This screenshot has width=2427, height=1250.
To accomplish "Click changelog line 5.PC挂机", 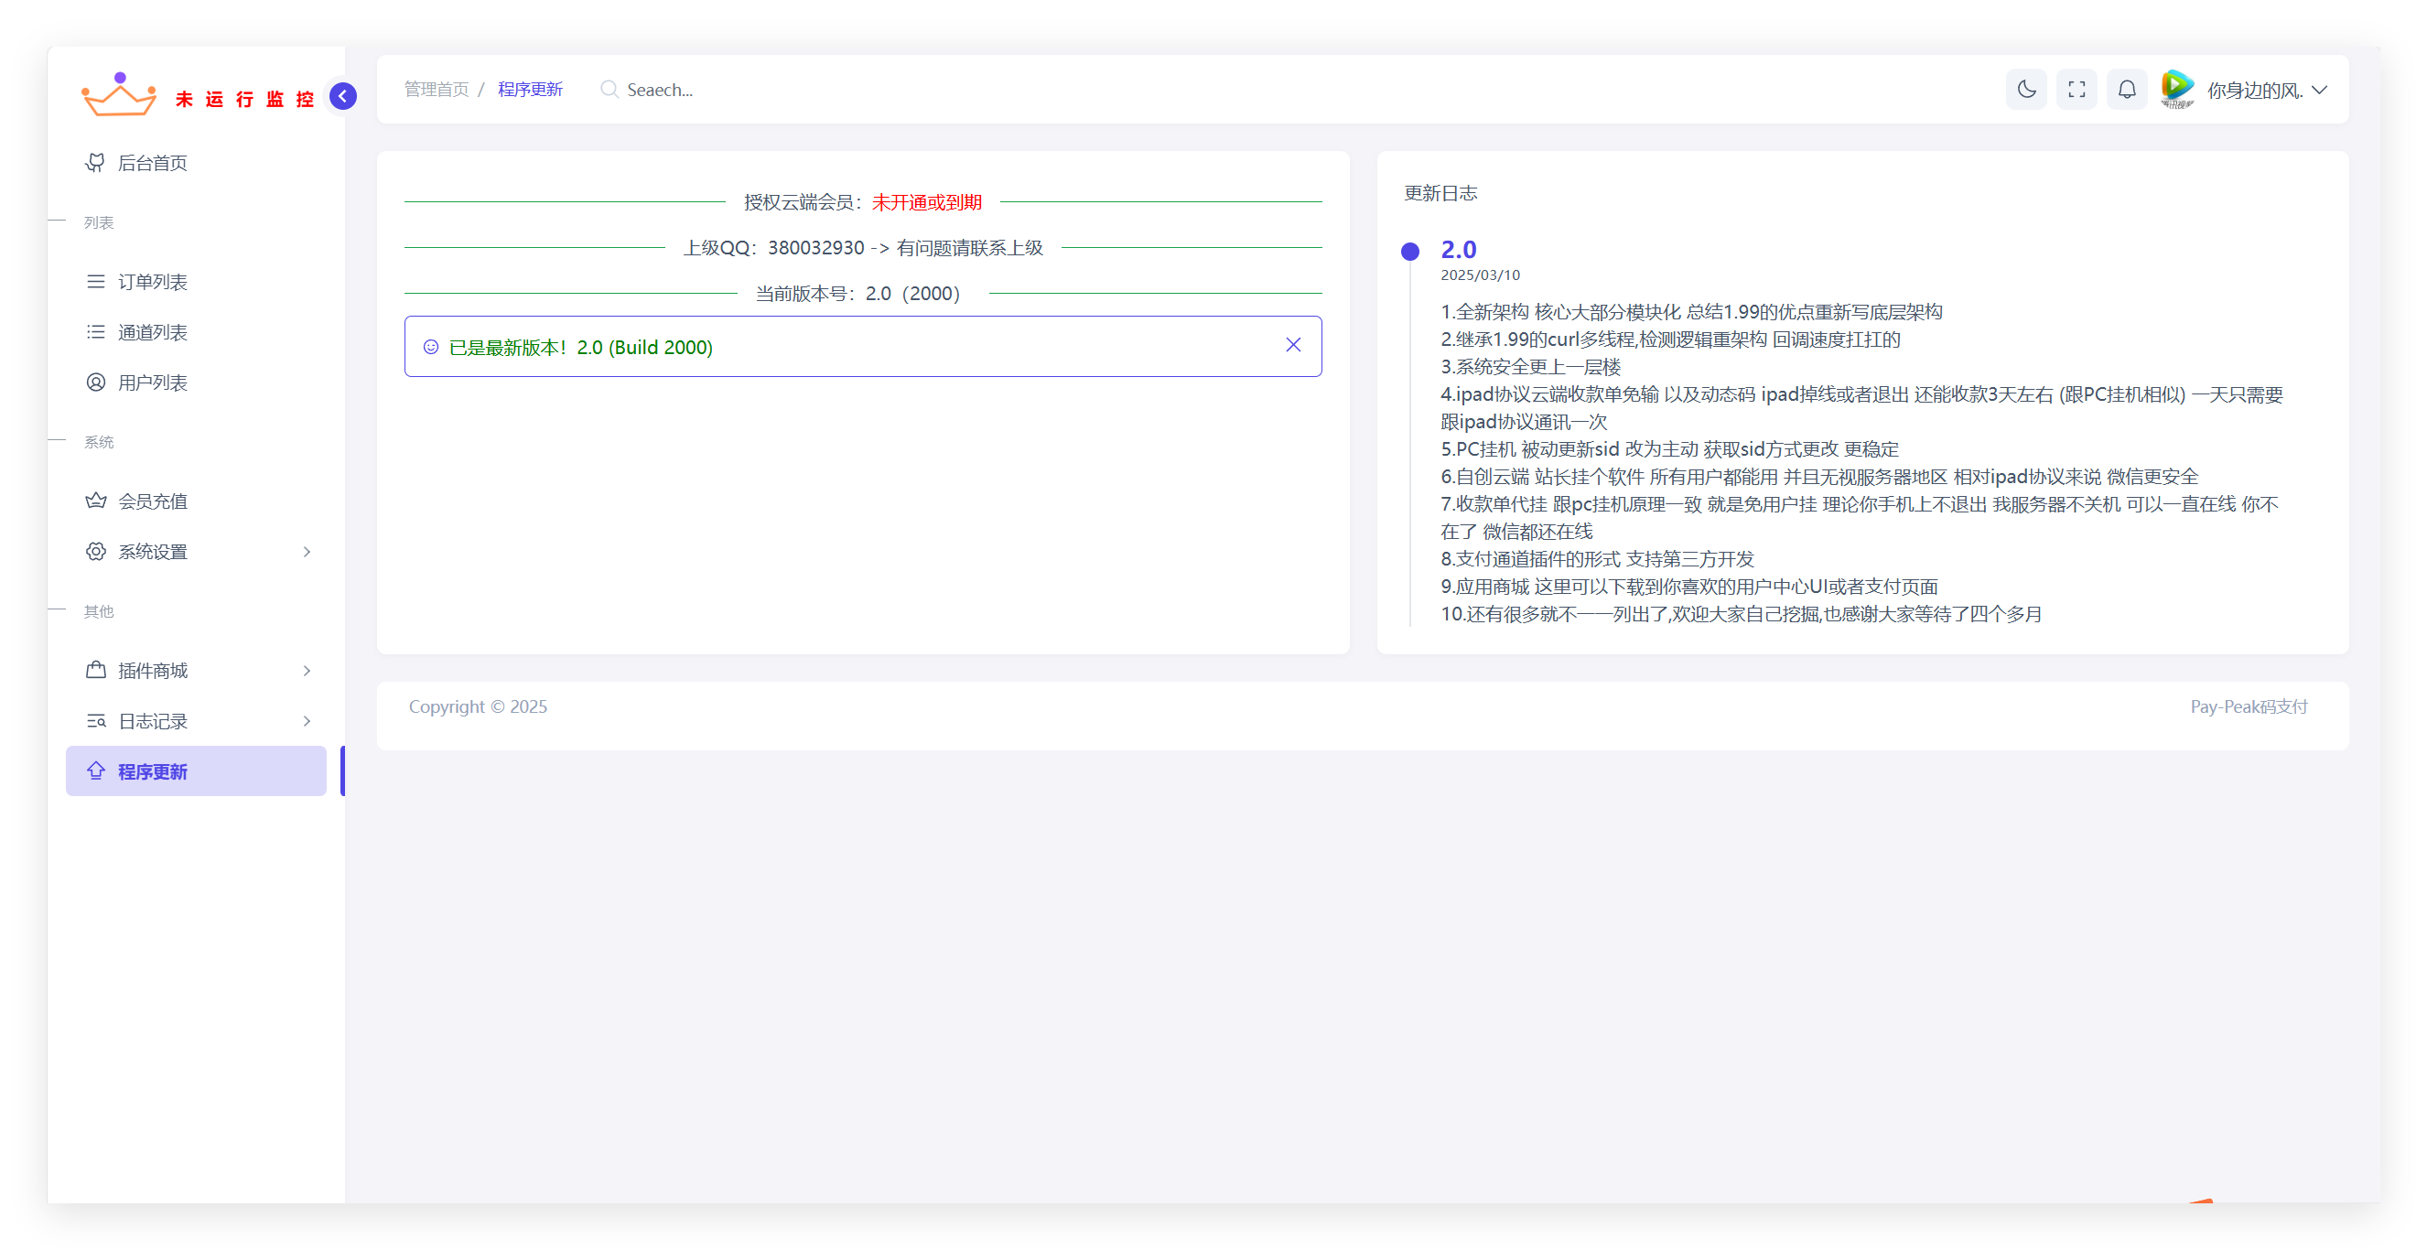I will point(1669,448).
